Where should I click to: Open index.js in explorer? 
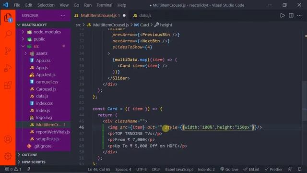(43, 111)
